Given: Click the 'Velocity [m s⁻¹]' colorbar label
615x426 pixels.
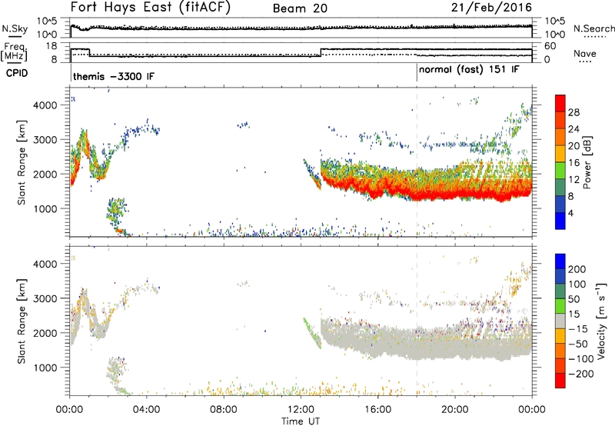Looking at the screenshot, I should [600, 321].
